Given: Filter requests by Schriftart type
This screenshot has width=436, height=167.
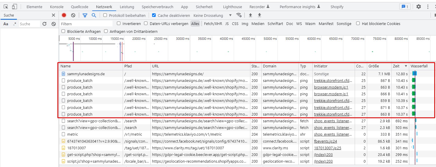Looking at the screenshot, I should coord(275,24).
